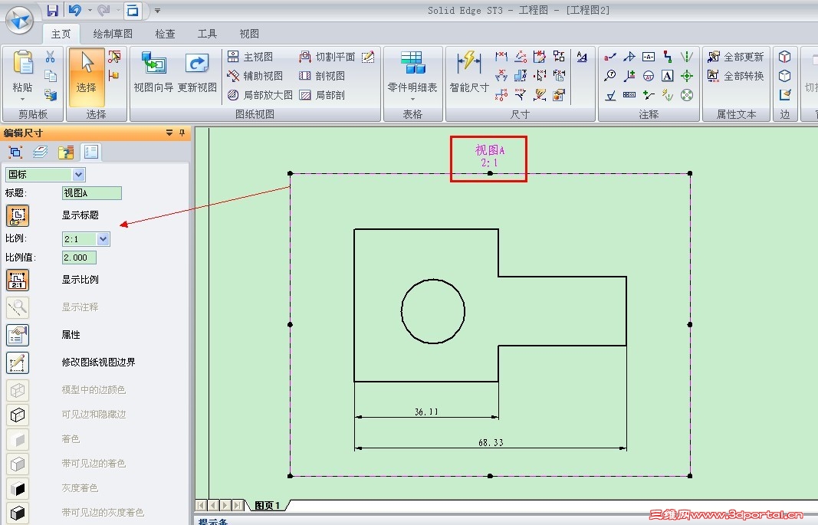Click the cut scissors icon
Viewport: 818px width, 525px height.
pos(50,56)
